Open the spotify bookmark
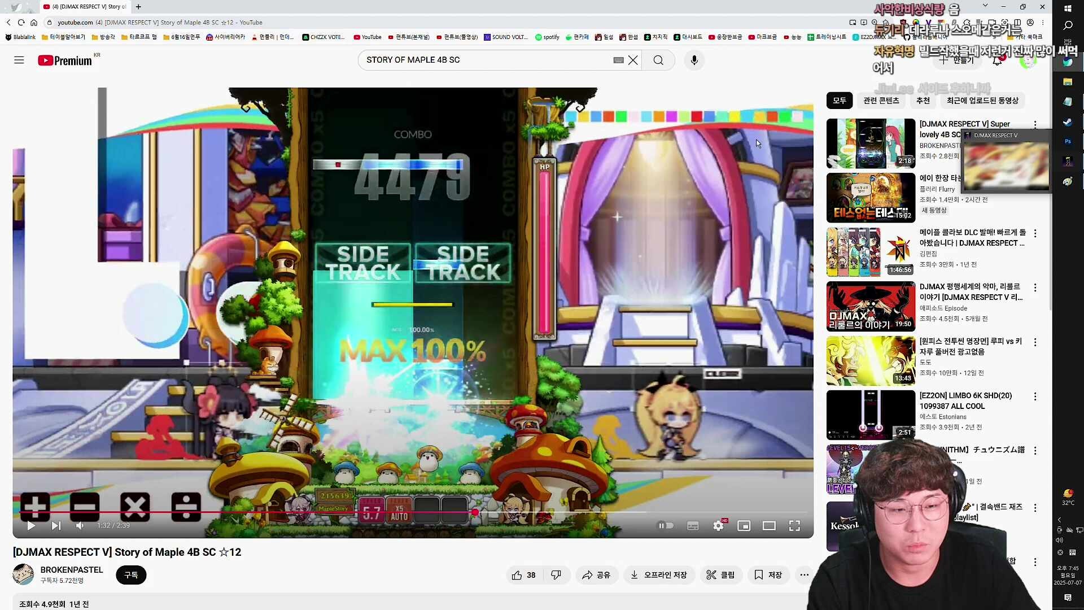The width and height of the screenshot is (1084, 610). pyautogui.click(x=547, y=37)
